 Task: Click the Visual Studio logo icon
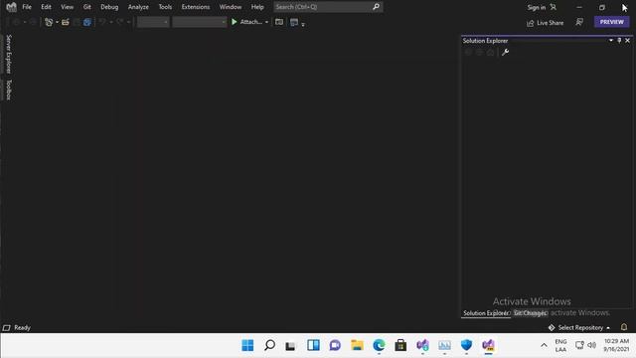(x=11, y=7)
